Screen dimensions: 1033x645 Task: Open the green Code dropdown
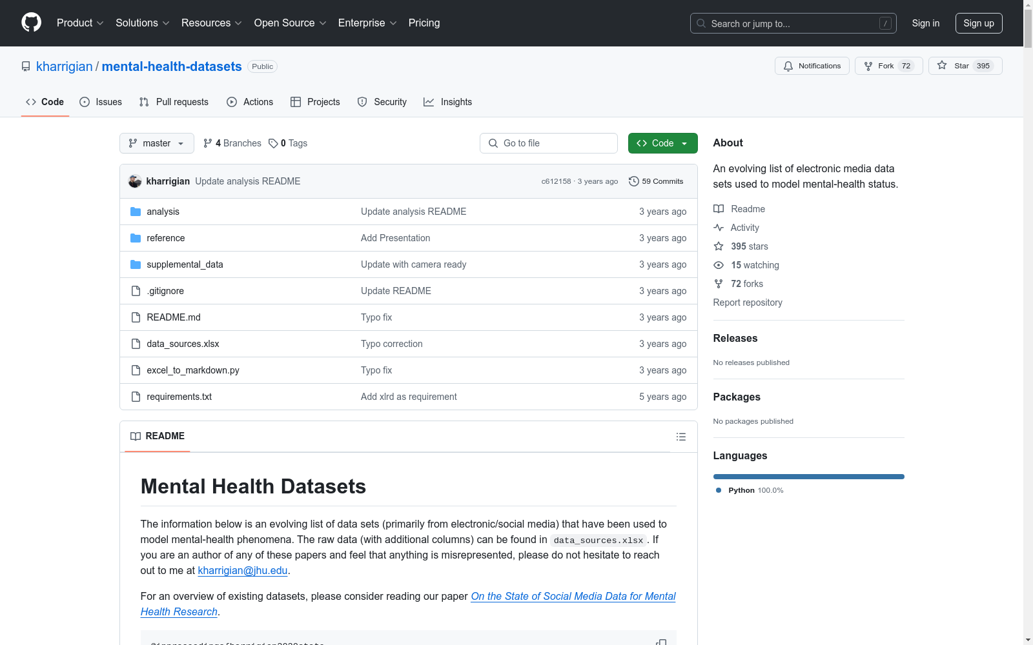point(662,143)
